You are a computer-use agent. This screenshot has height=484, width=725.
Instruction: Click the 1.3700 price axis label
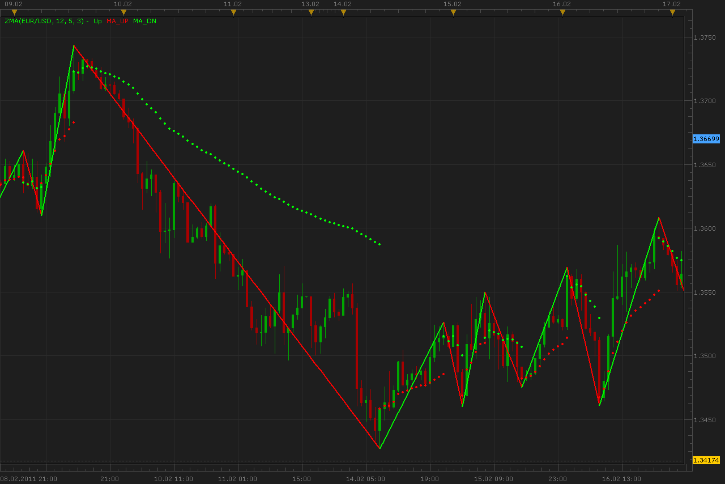coord(705,101)
